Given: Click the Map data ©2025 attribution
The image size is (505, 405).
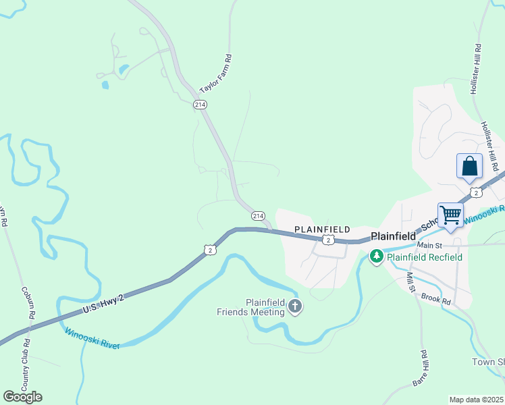Looking at the screenshot, I should (477, 400).
